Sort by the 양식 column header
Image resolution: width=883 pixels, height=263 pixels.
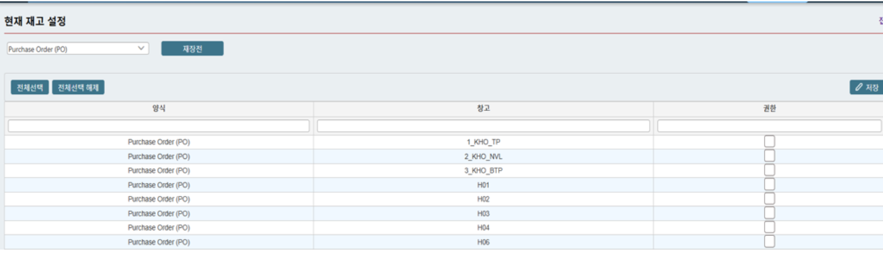pyautogui.click(x=159, y=108)
